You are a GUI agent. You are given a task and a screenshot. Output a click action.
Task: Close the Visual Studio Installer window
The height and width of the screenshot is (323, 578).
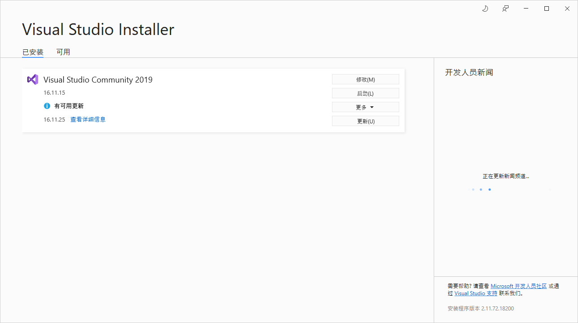click(567, 9)
